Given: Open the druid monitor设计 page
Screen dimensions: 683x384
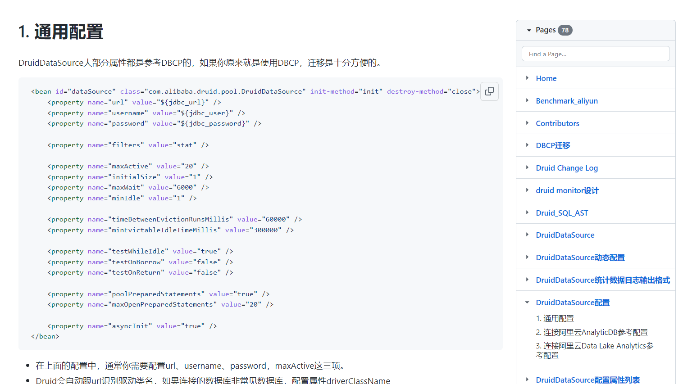Looking at the screenshot, I should tap(567, 190).
